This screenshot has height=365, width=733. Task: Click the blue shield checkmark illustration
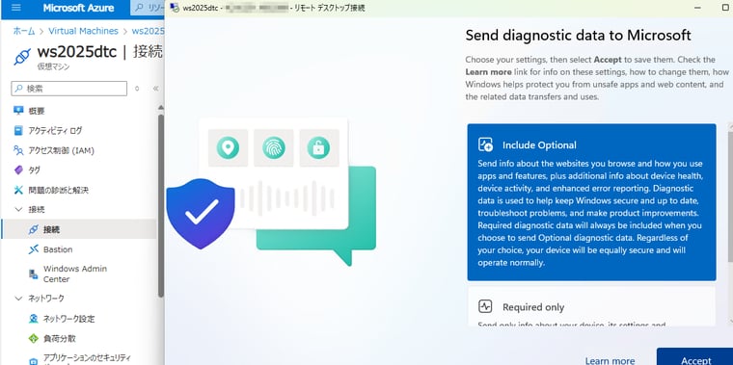201,213
